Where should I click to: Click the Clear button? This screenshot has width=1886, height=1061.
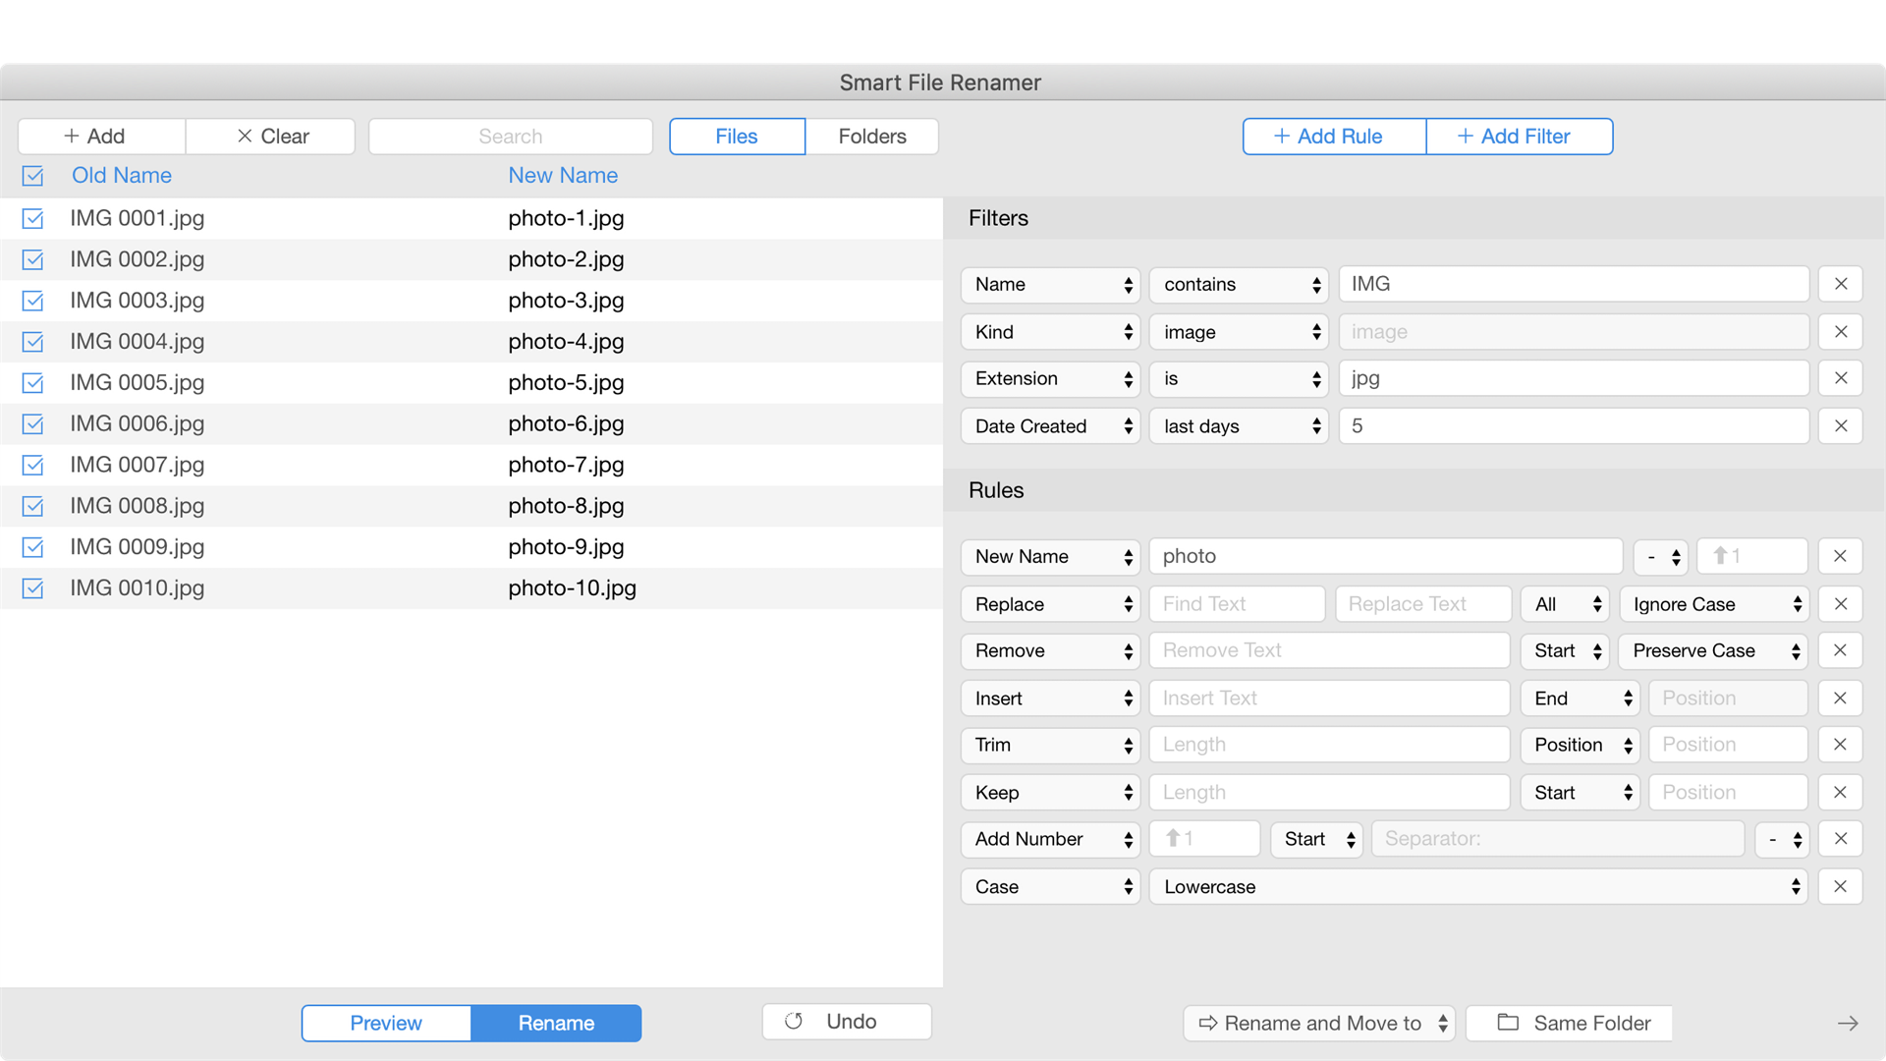coord(271,137)
